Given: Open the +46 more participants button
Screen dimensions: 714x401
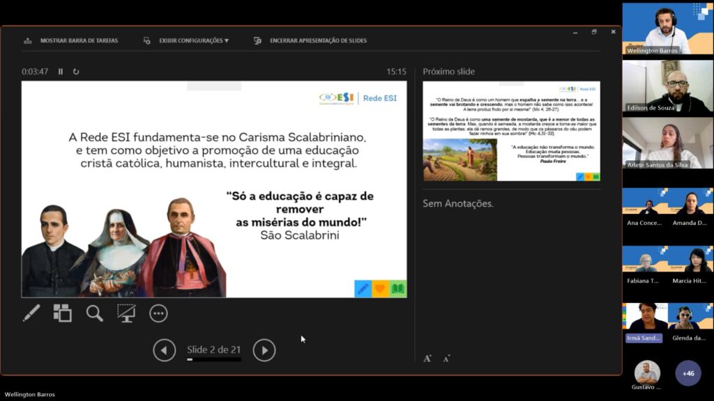Looking at the screenshot, I should [688, 373].
